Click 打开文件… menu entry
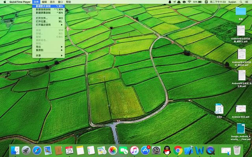Image resolution: width=252 pixels, height=157 pixels. [42, 18]
